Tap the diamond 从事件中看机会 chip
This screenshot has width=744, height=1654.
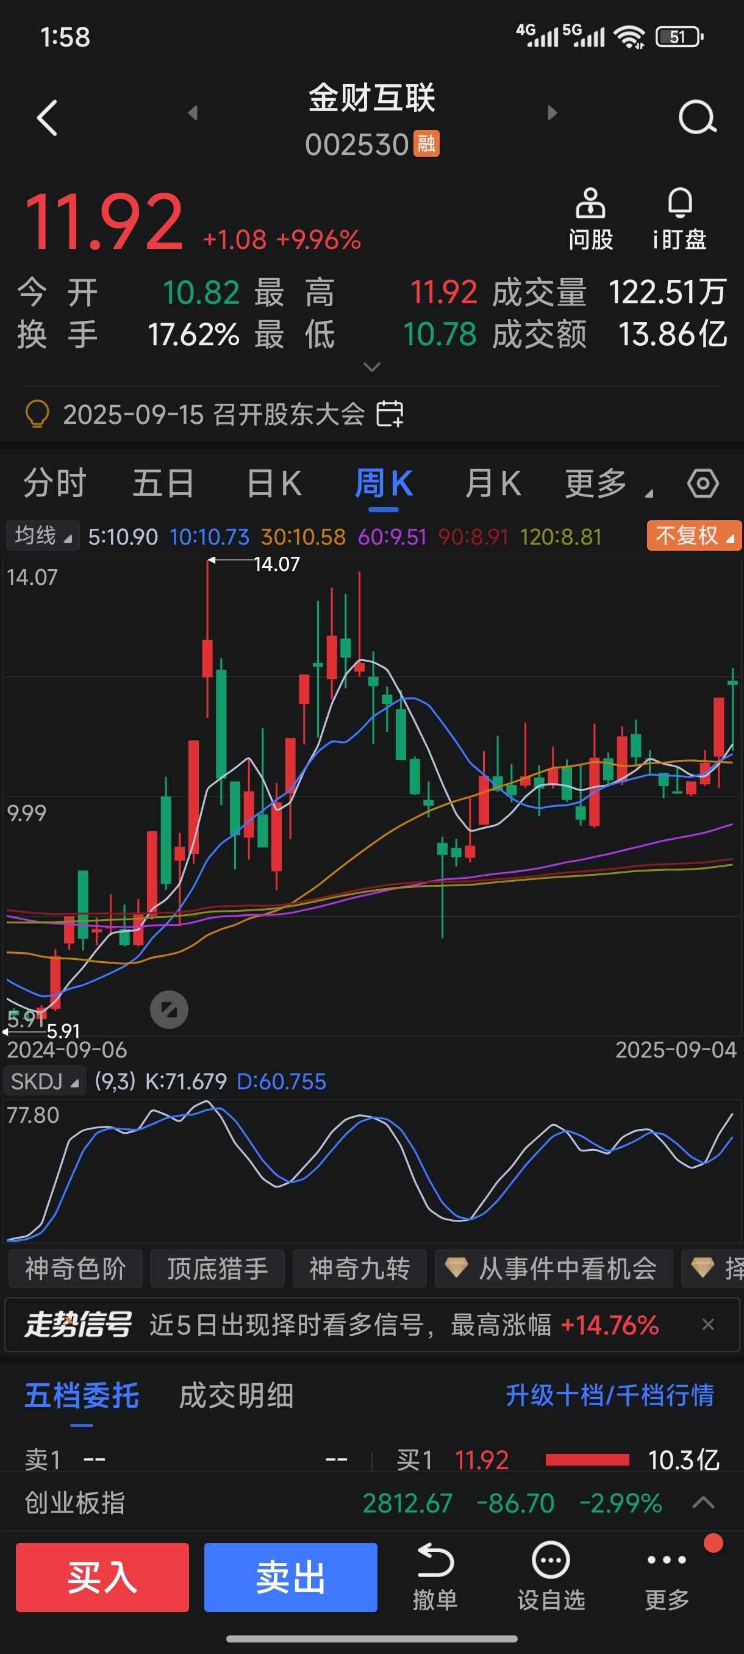coord(553,1268)
